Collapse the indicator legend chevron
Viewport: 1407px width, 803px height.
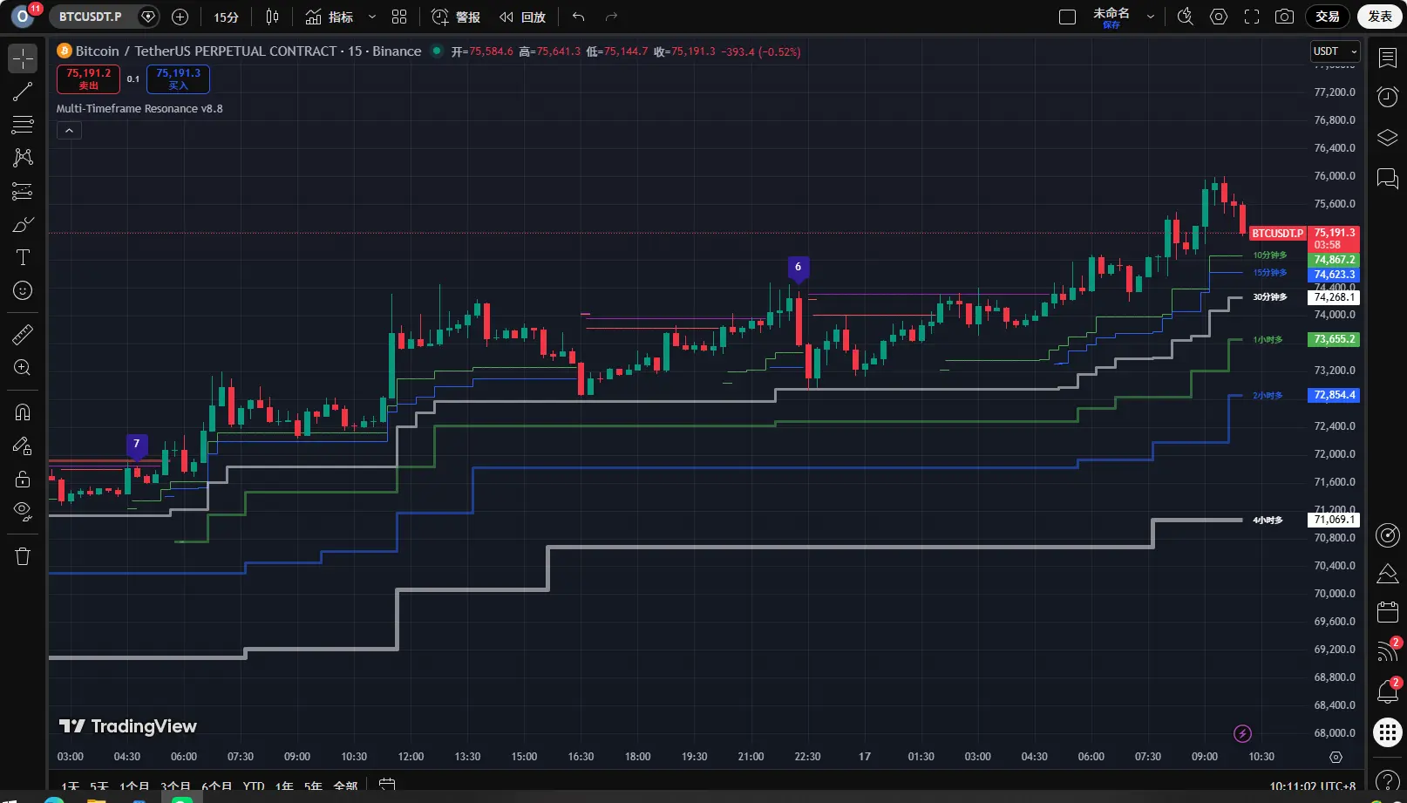pos(69,131)
